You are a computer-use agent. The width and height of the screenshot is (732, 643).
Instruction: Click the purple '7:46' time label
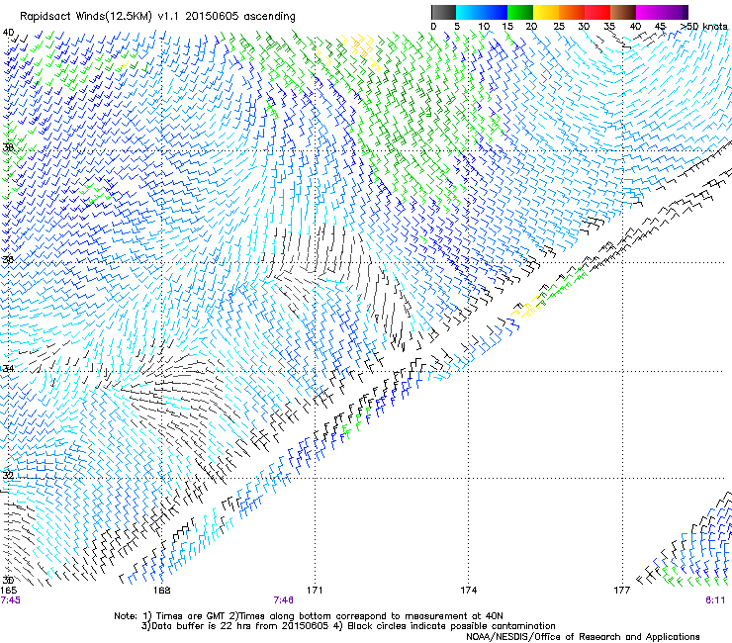(283, 600)
